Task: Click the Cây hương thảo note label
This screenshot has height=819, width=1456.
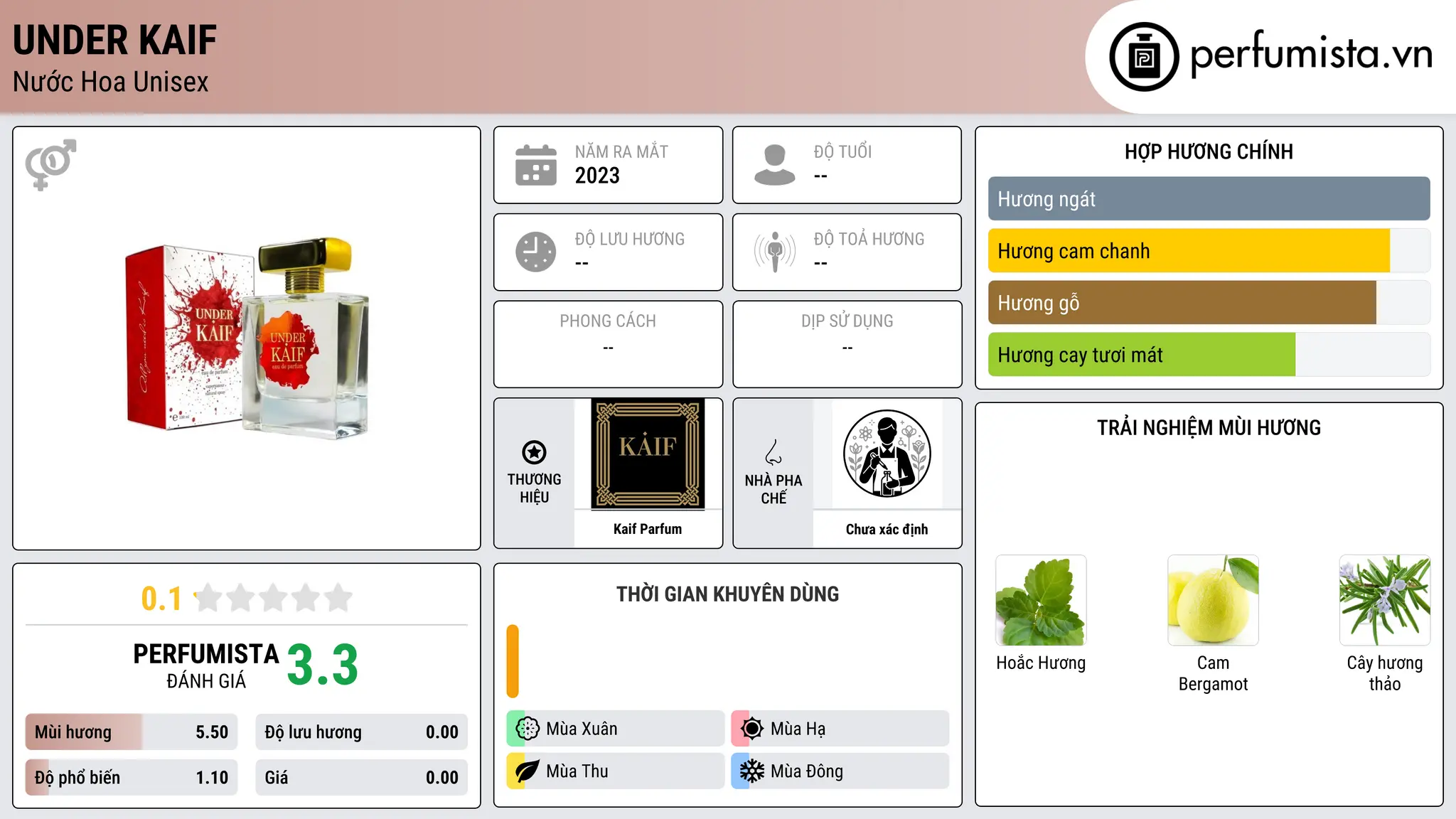Action: 1385,673
